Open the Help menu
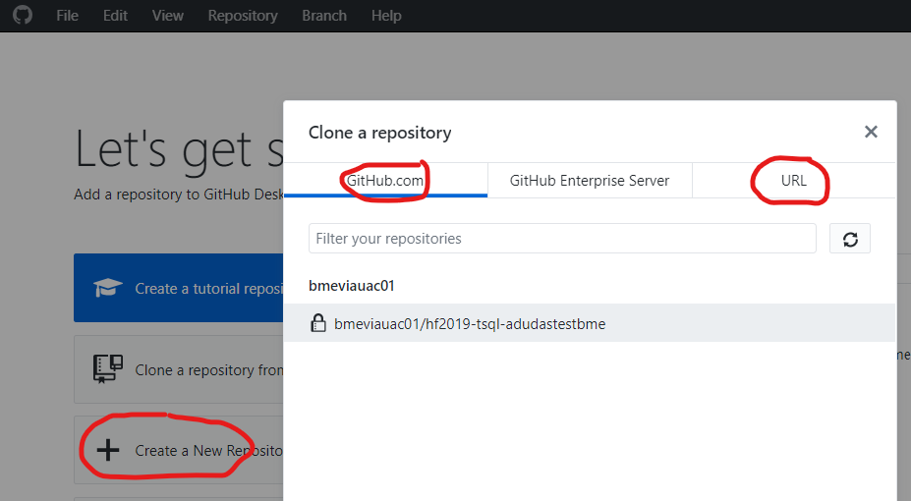The height and width of the screenshot is (501, 911). point(386,16)
